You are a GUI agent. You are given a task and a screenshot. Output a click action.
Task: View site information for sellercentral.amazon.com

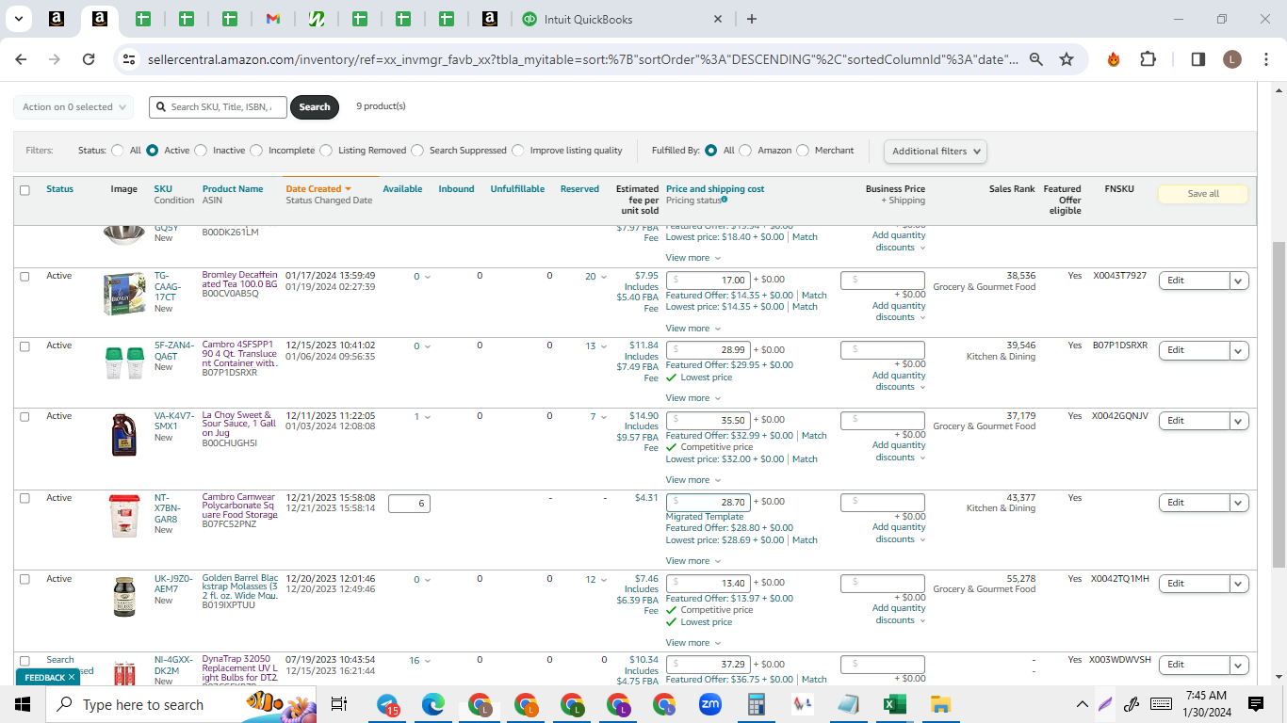[x=130, y=59]
